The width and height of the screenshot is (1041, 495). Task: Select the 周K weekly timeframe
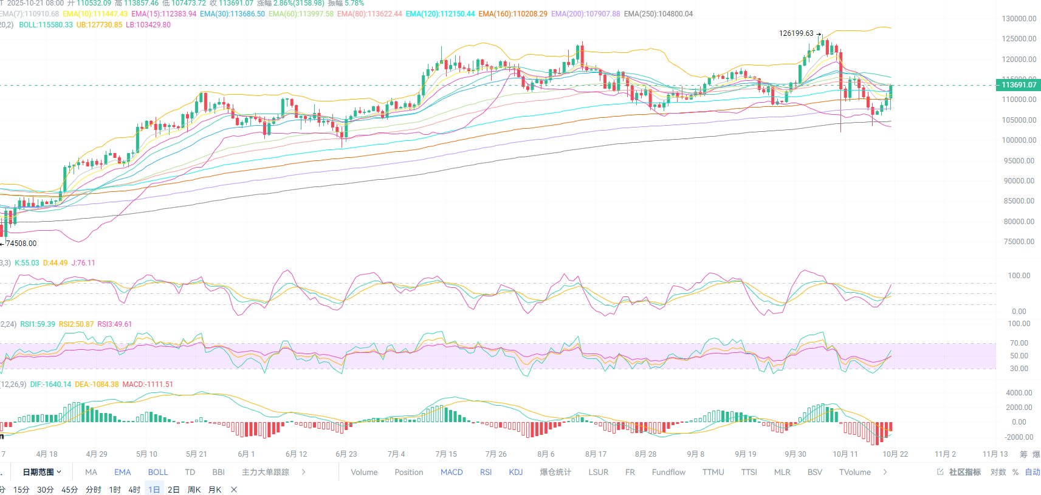194,490
